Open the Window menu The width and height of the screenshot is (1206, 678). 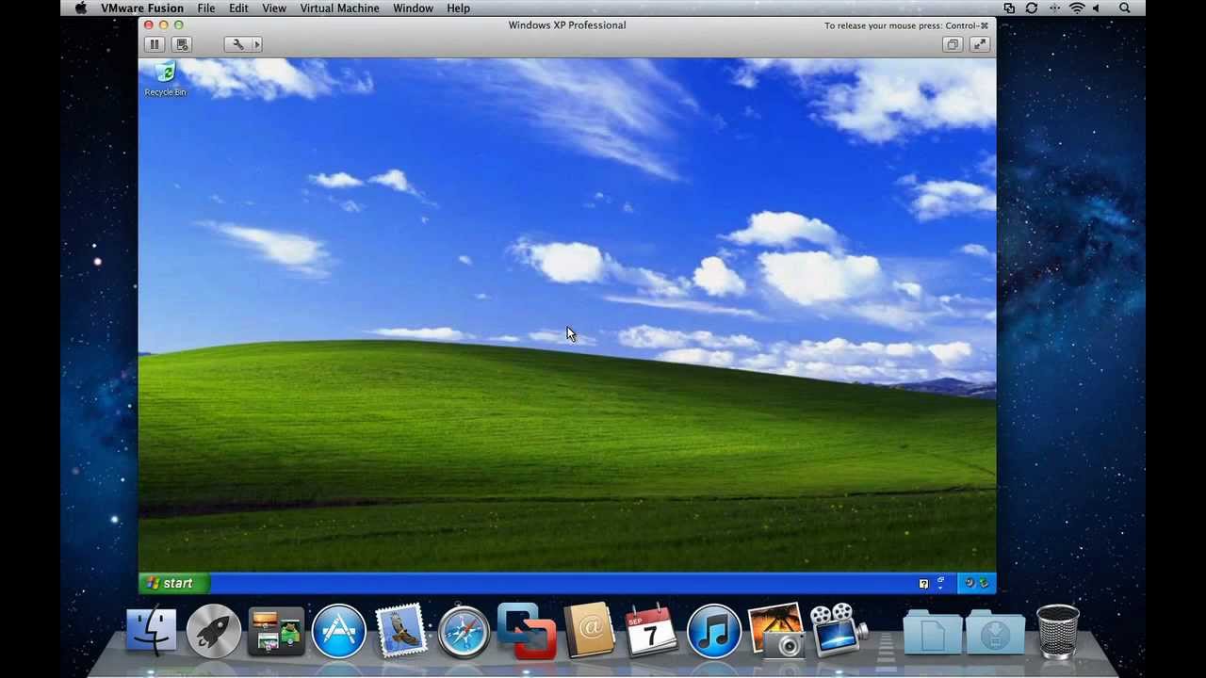(x=413, y=8)
